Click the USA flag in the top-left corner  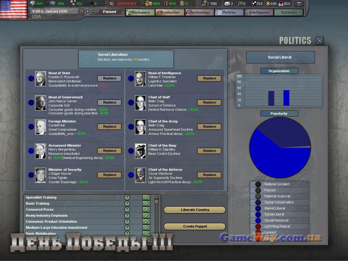(14, 9)
